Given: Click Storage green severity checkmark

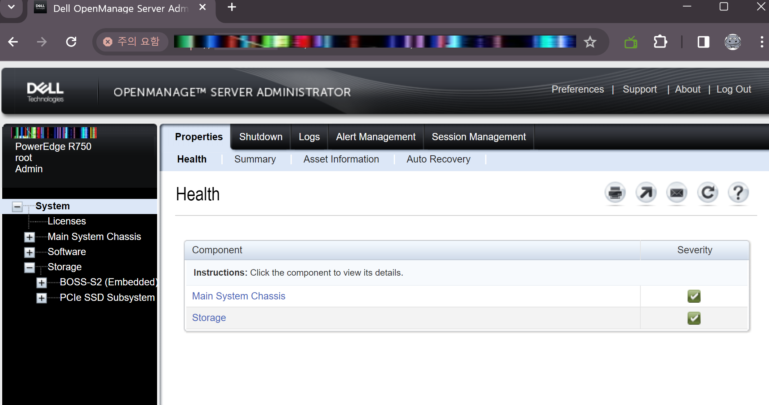Looking at the screenshot, I should tap(694, 318).
